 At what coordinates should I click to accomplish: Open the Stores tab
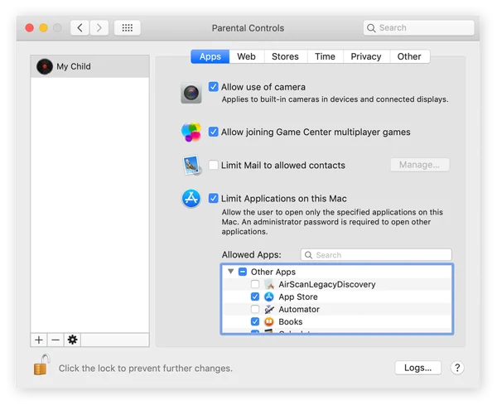pos(285,56)
